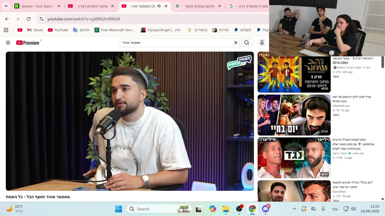385x216 pixels.
Task: Pause the main video player
Action: coord(130,121)
